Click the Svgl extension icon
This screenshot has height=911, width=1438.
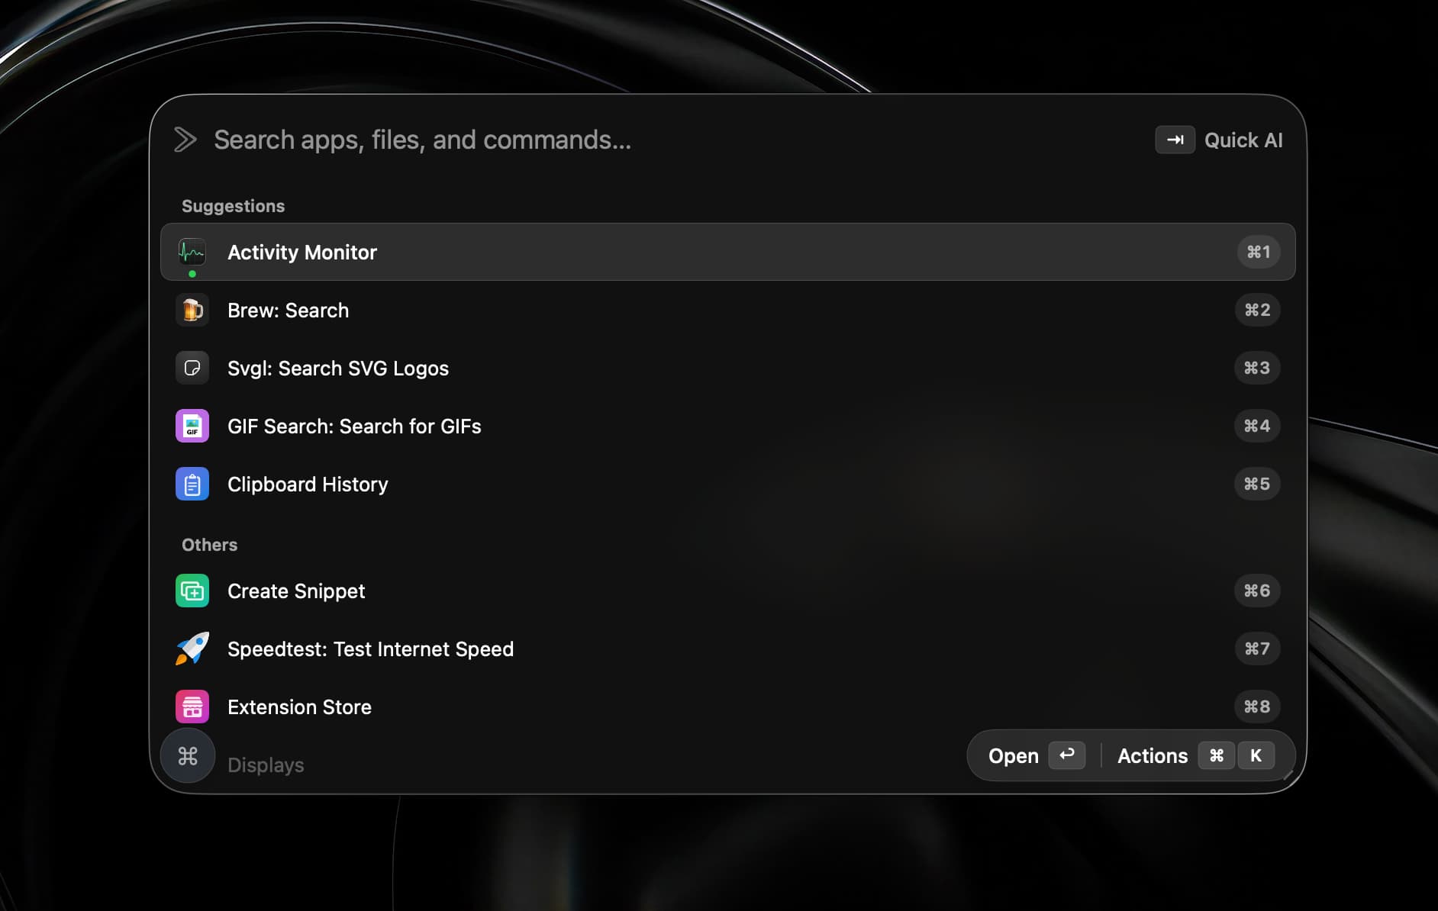pos(192,368)
